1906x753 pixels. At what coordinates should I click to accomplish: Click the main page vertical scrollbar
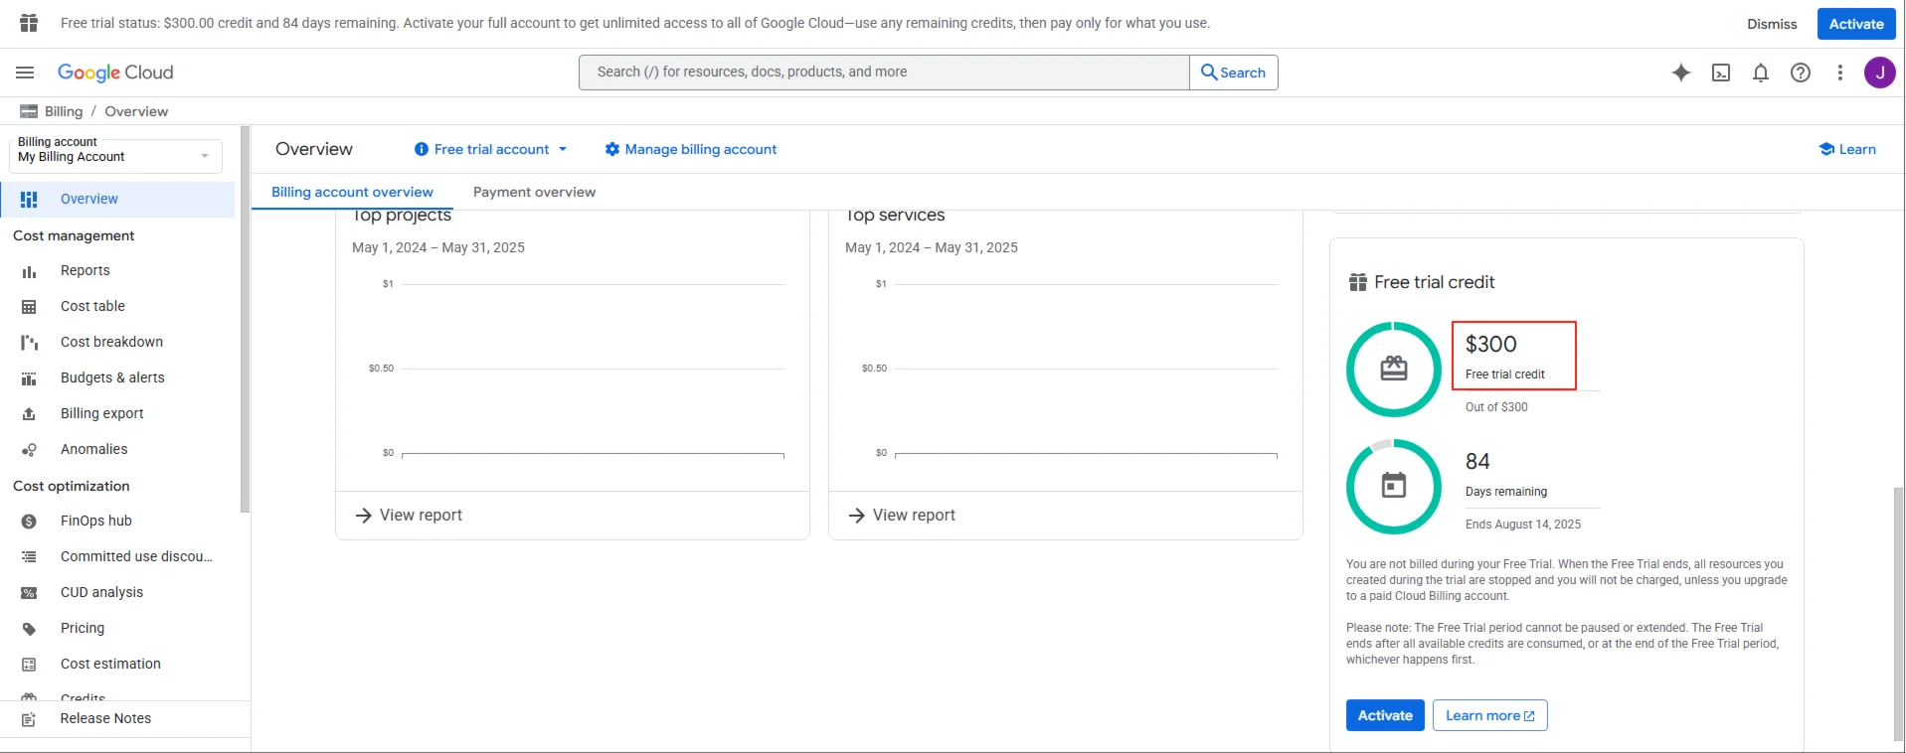[x=1898, y=614]
